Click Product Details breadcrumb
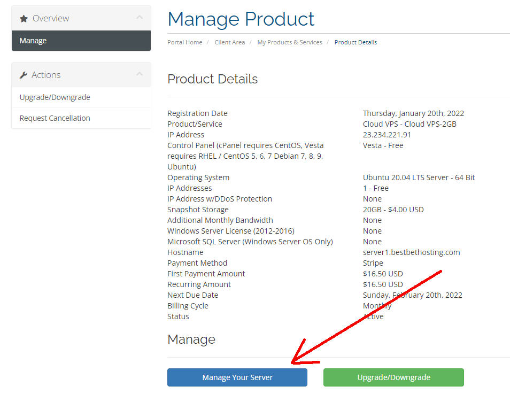 (x=356, y=42)
